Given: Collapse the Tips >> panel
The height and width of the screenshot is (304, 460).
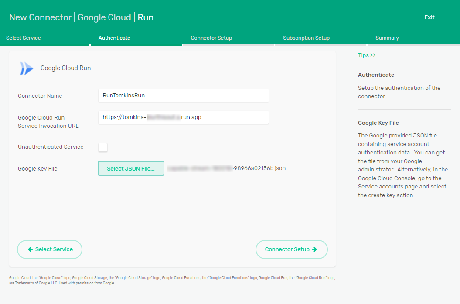Looking at the screenshot, I should coord(367,55).
